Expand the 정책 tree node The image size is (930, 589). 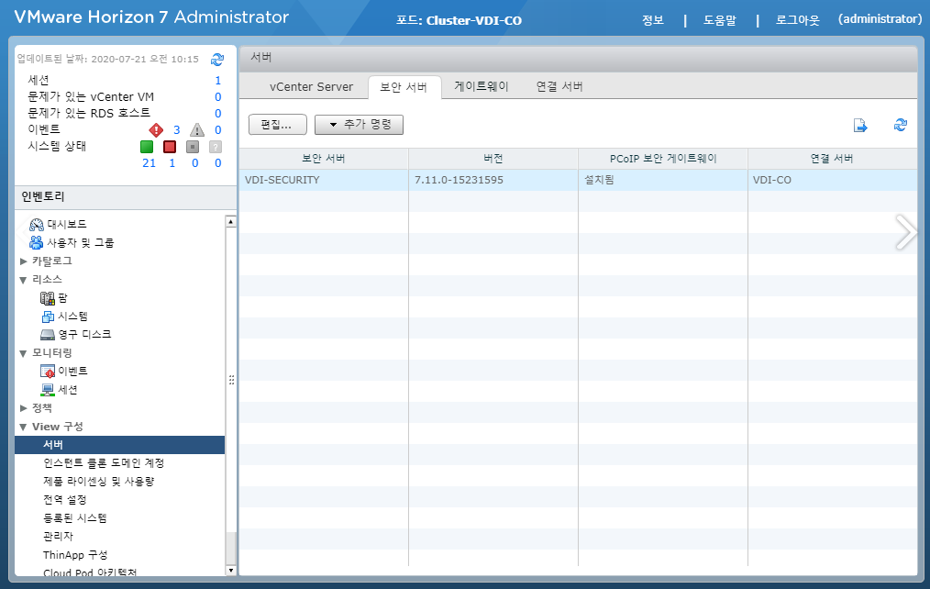coord(23,408)
